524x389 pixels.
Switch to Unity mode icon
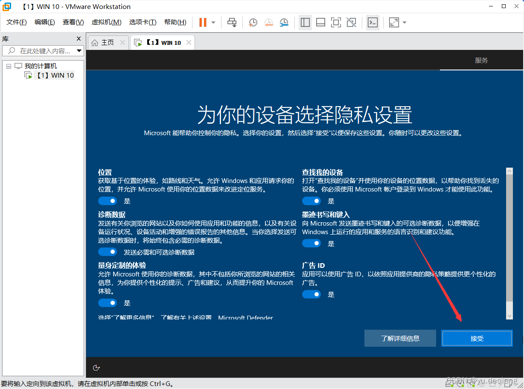tap(352, 22)
